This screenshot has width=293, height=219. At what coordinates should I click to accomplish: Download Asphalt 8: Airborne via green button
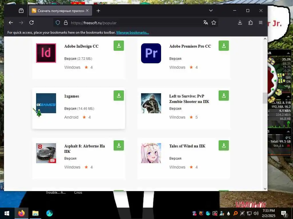119,145
